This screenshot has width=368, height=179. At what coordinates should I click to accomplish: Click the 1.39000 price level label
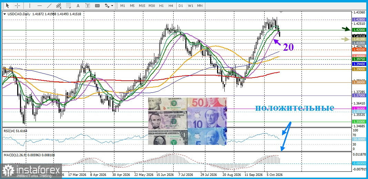pos(359,69)
